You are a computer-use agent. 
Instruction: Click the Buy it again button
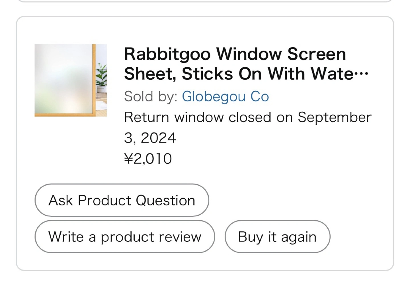[277, 237]
